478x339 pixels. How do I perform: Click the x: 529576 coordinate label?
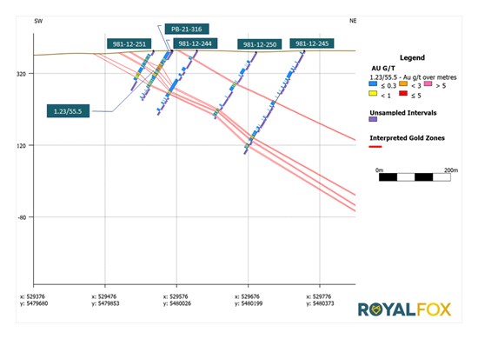coord(176,296)
